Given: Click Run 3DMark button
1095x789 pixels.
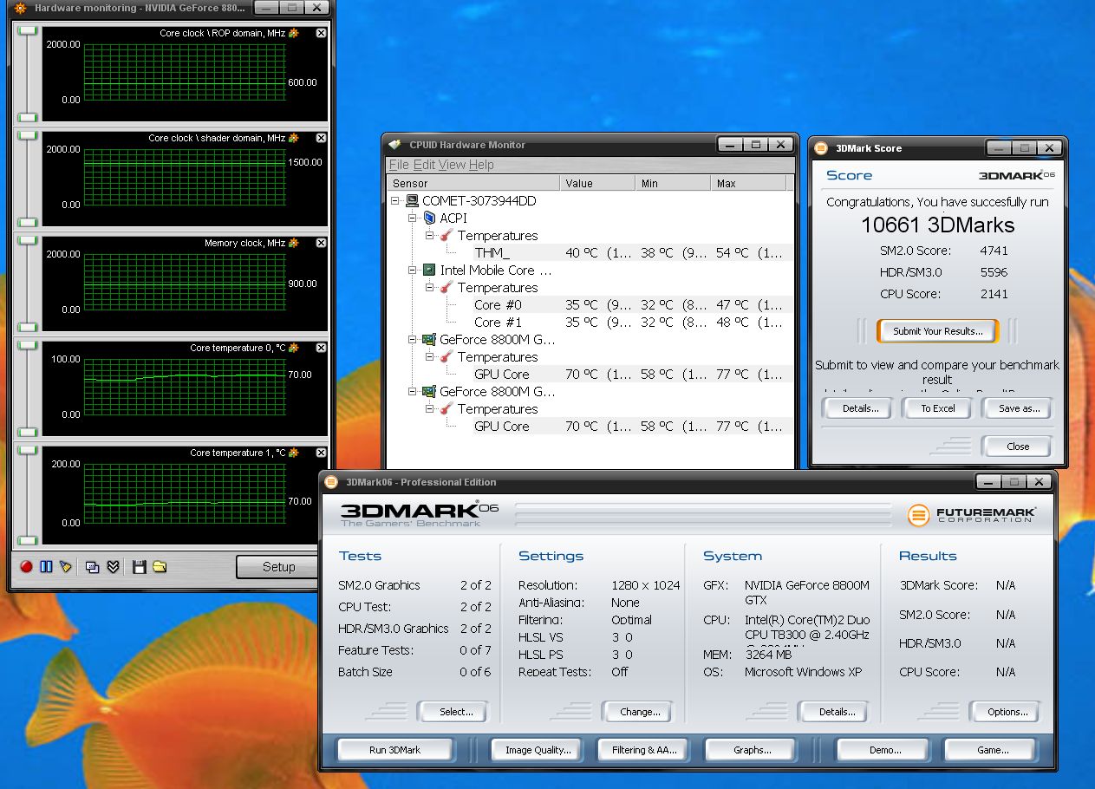Looking at the screenshot, I should pyautogui.click(x=394, y=750).
